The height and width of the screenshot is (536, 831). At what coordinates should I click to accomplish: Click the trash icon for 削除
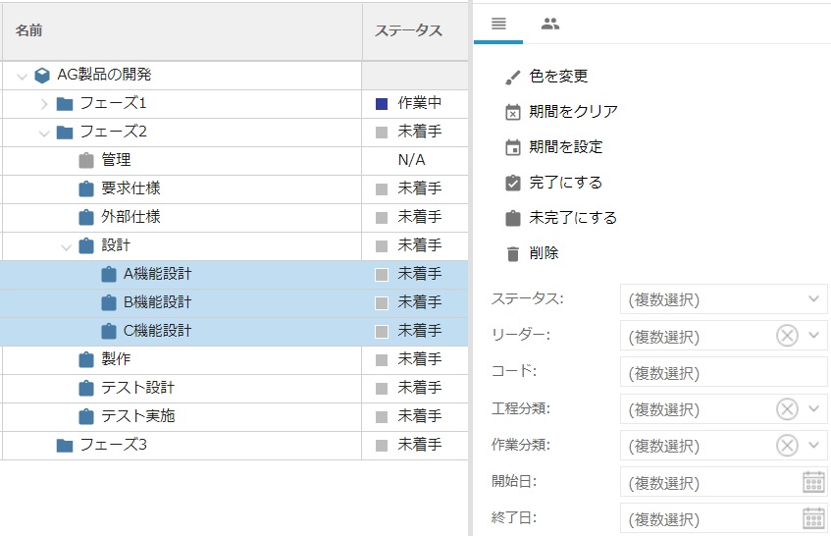(512, 253)
